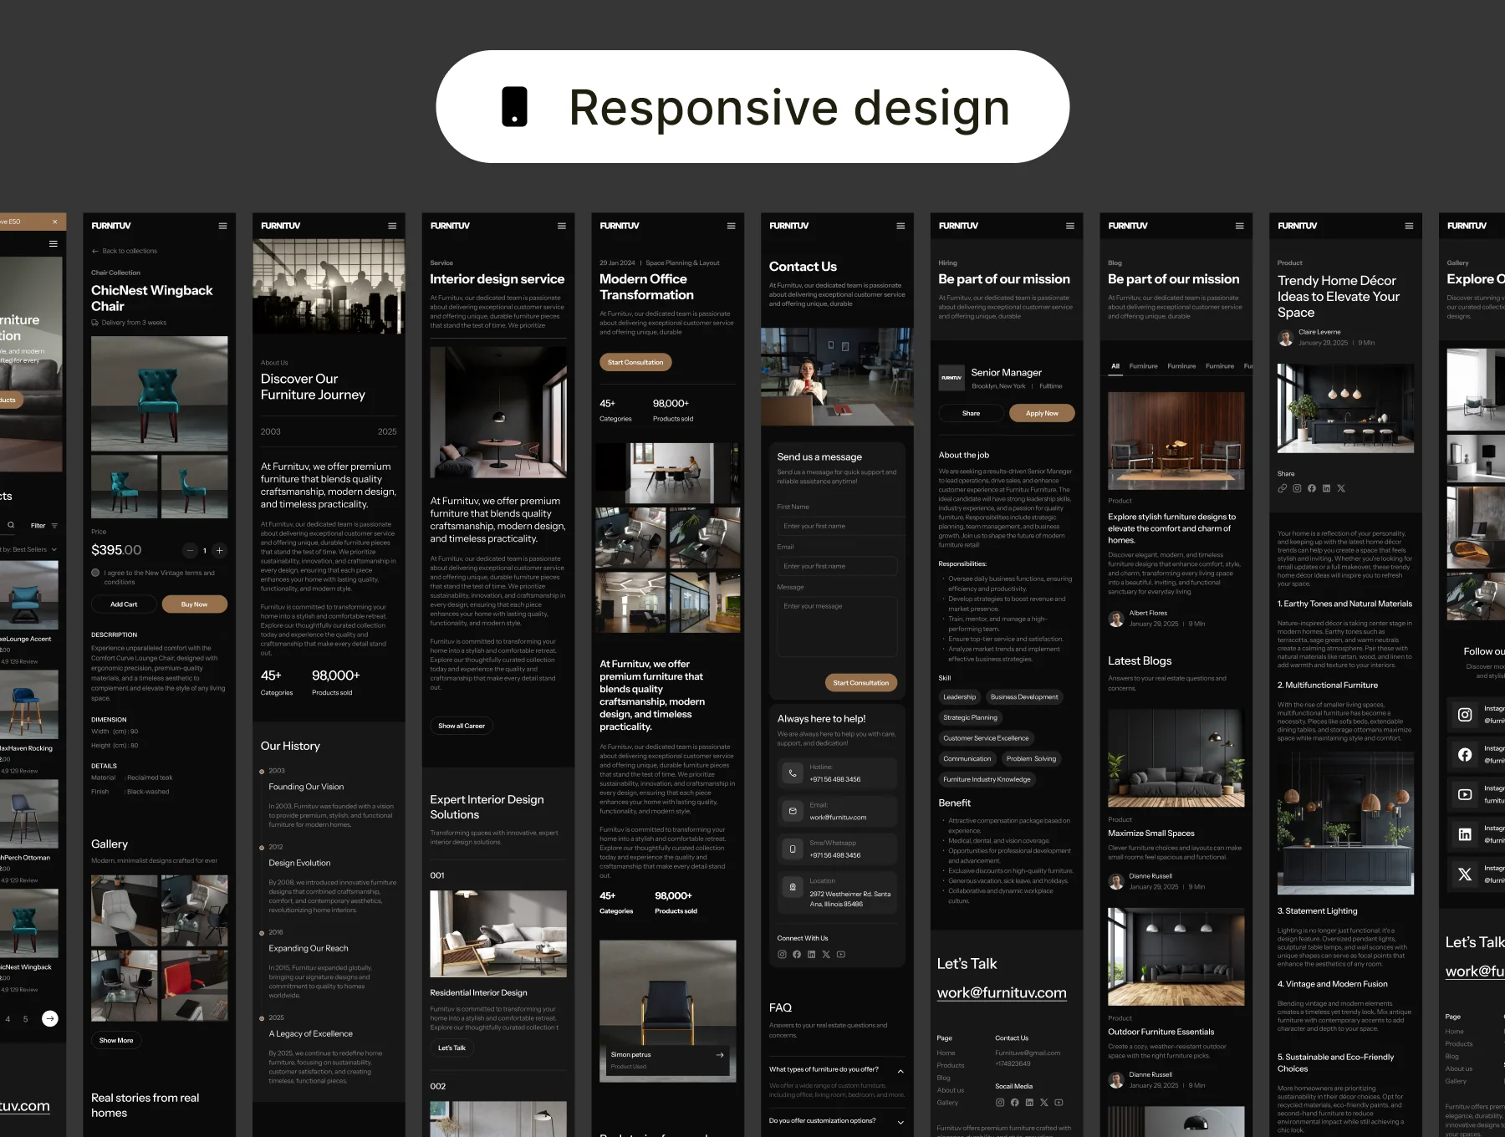Decrease chair quantity with the minus button

coord(190,550)
